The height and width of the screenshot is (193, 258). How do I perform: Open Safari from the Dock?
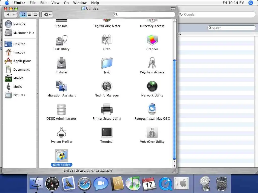pos(84,184)
